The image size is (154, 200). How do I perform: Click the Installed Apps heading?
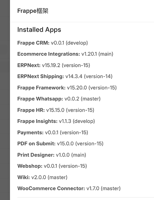(39, 30)
